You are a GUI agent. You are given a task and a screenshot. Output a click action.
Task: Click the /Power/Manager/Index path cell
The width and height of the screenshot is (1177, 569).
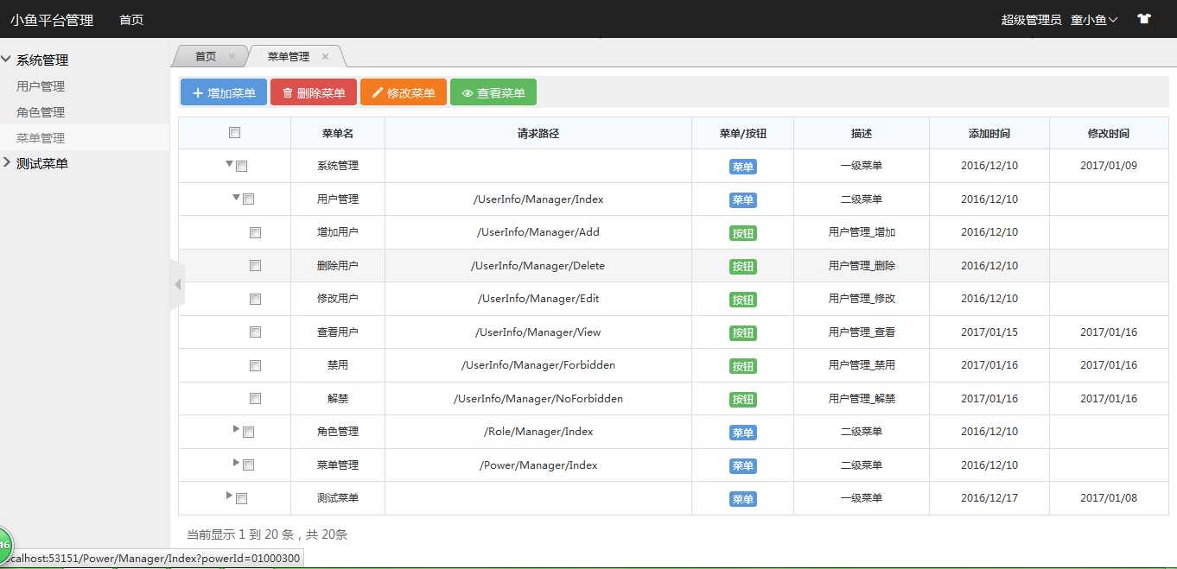click(538, 465)
